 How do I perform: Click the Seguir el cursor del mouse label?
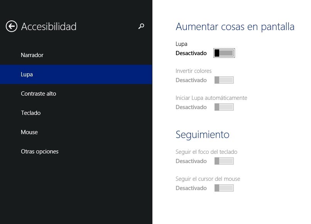pyautogui.click(x=208, y=179)
